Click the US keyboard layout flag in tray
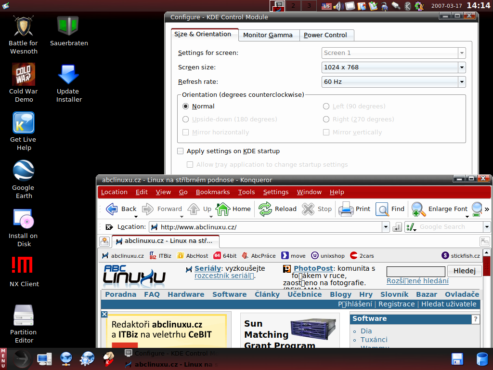 (326, 6)
